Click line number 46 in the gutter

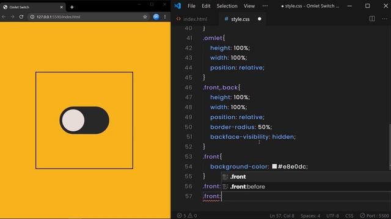tap(189, 88)
